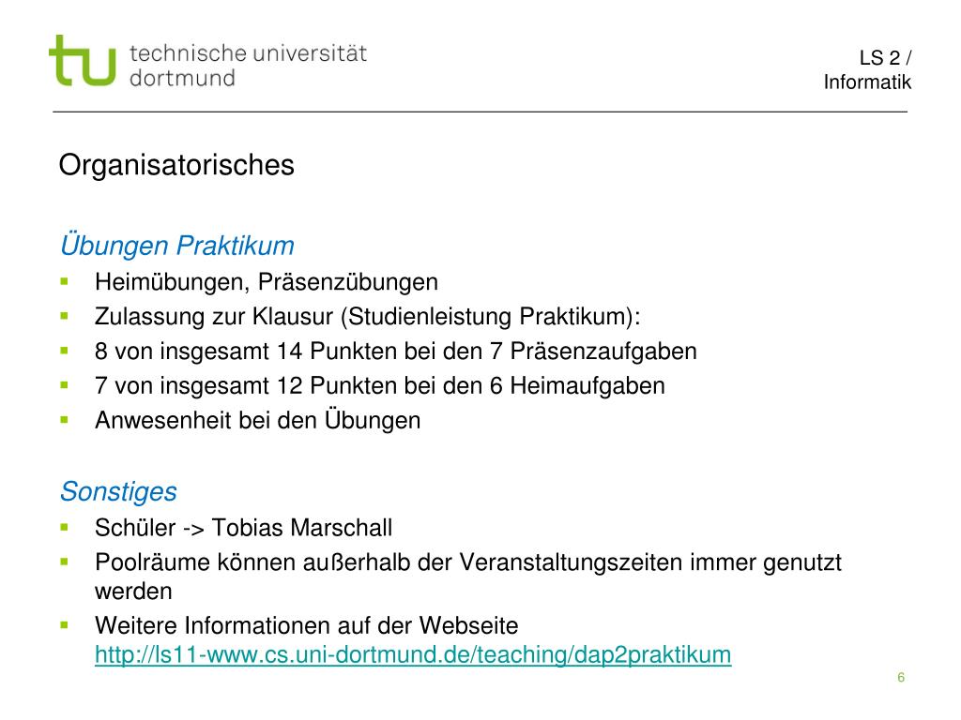Screen dimensions: 961x720
Task: Click the bullet before 'Heimübungen, Präsenzübungen'
Action: point(65,281)
